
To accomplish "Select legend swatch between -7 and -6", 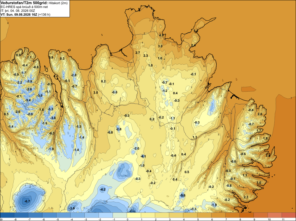I will point(35,215).
